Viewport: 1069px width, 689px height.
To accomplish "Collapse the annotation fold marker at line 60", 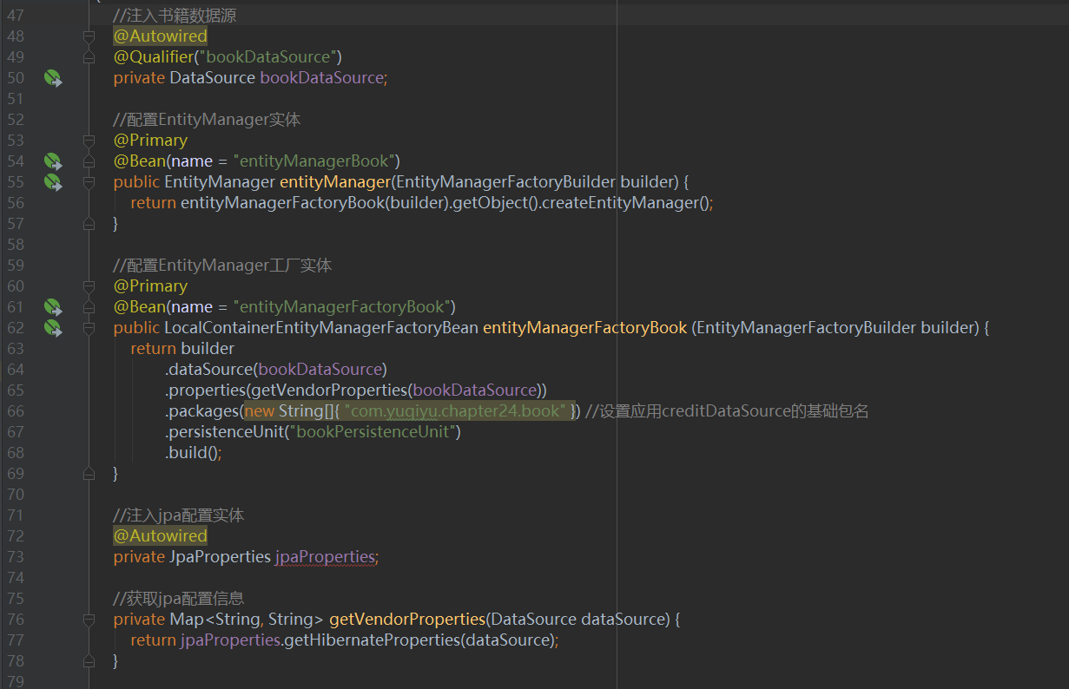I will tap(89, 286).
